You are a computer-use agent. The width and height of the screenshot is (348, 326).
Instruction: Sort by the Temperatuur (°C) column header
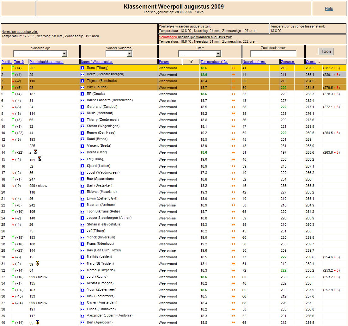pyautogui.click(x=214, y=62)
